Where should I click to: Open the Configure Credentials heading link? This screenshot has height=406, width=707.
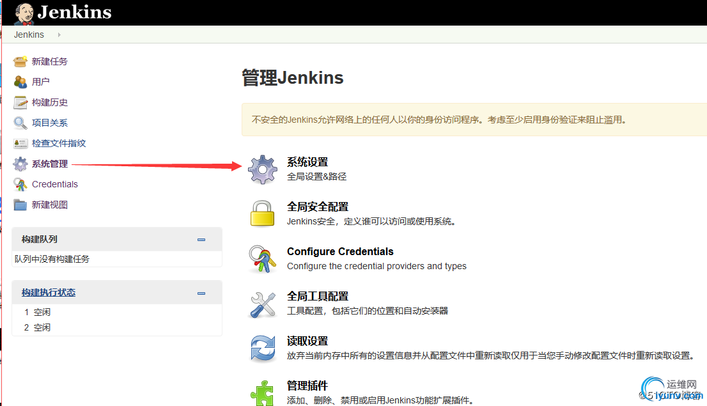point(341,251)
